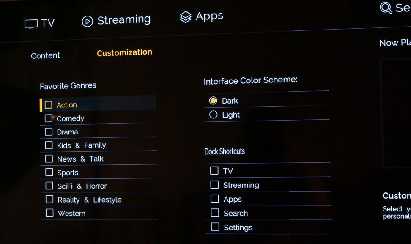Tick the Settings dock shortcut checkbox
This screenshot has height=244, width=411.
[x=215, y=227]
